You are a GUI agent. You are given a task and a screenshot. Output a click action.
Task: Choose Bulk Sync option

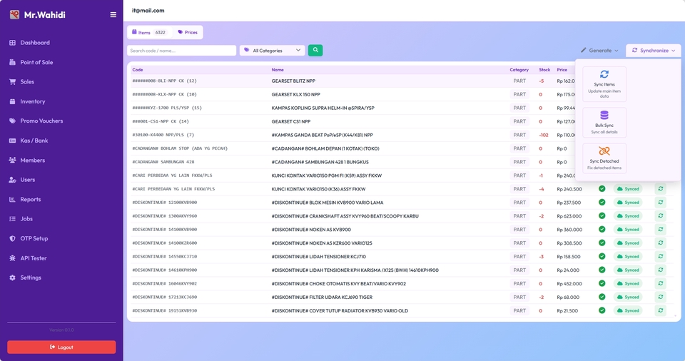click(x=604, y=123)
